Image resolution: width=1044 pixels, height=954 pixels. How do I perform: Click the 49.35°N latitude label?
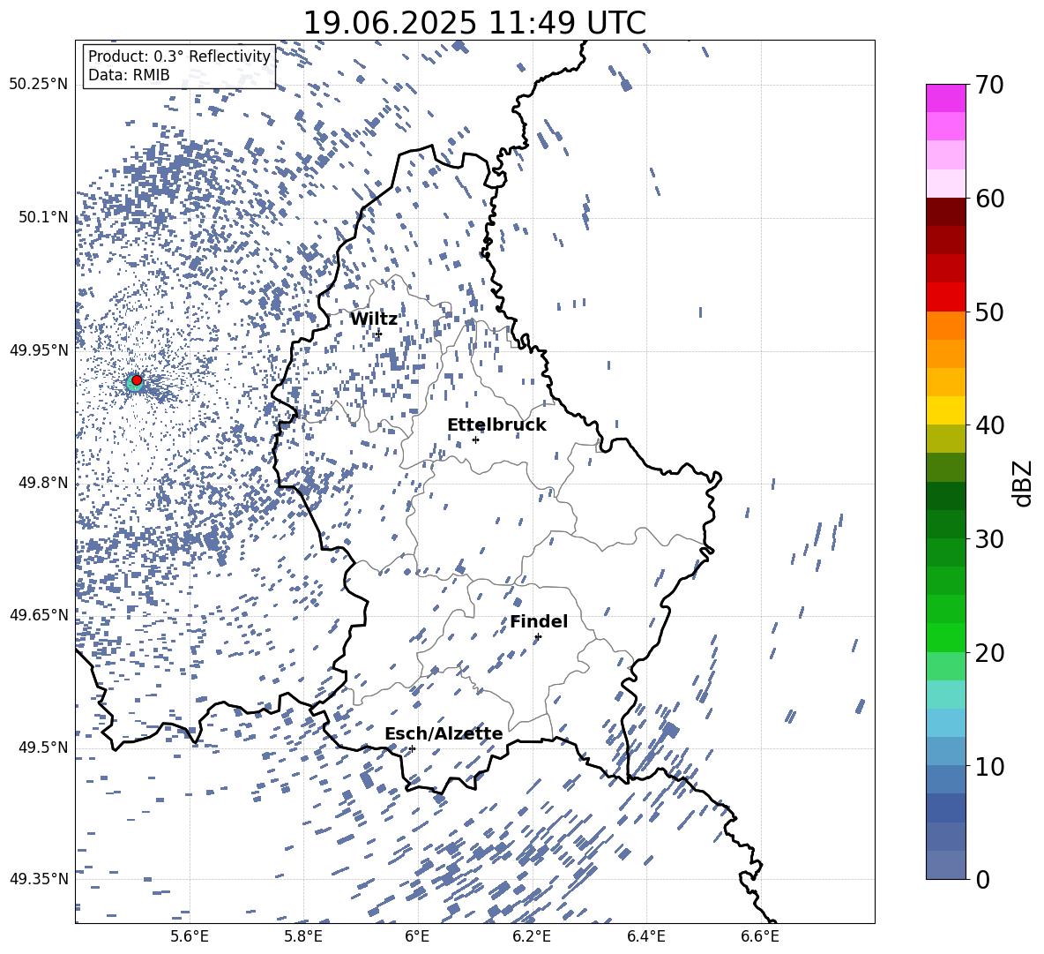click(39, 879)
